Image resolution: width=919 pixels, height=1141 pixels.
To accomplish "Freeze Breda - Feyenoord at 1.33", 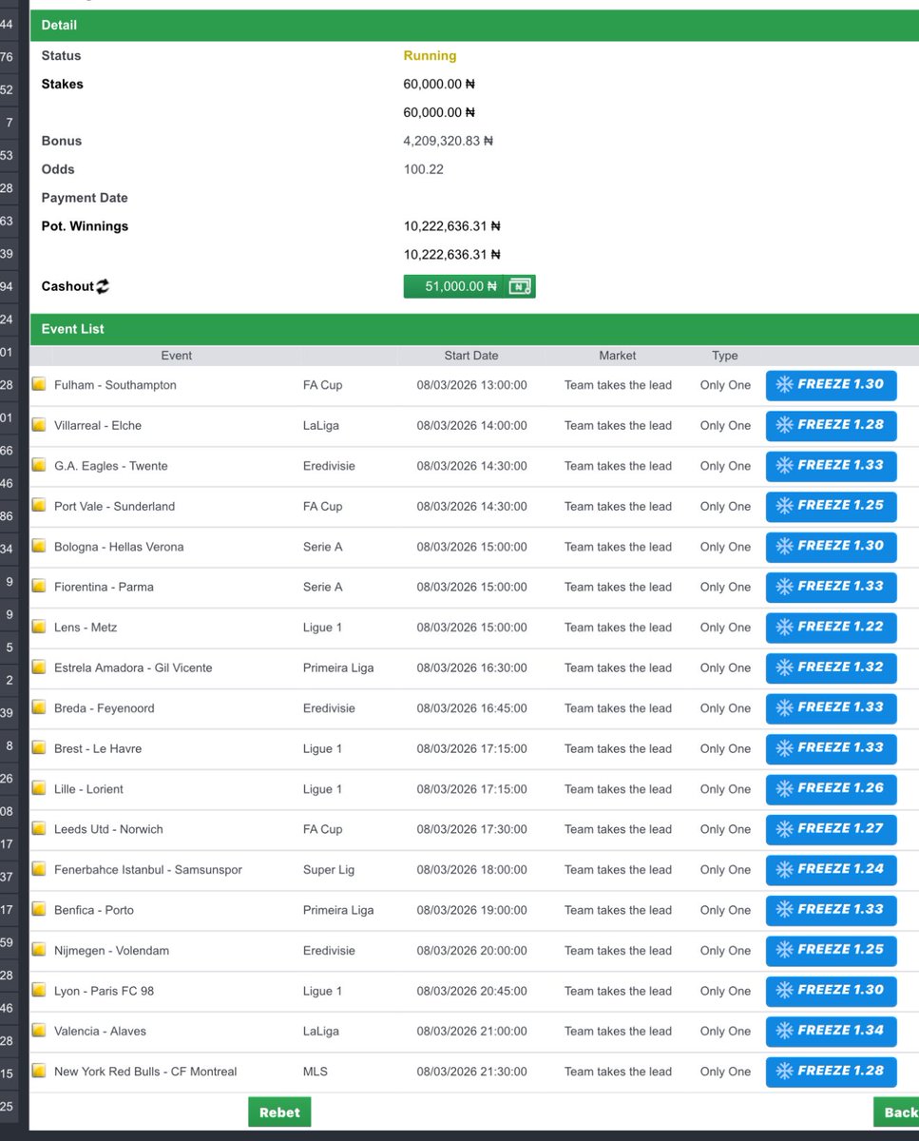I will (831, 708).
